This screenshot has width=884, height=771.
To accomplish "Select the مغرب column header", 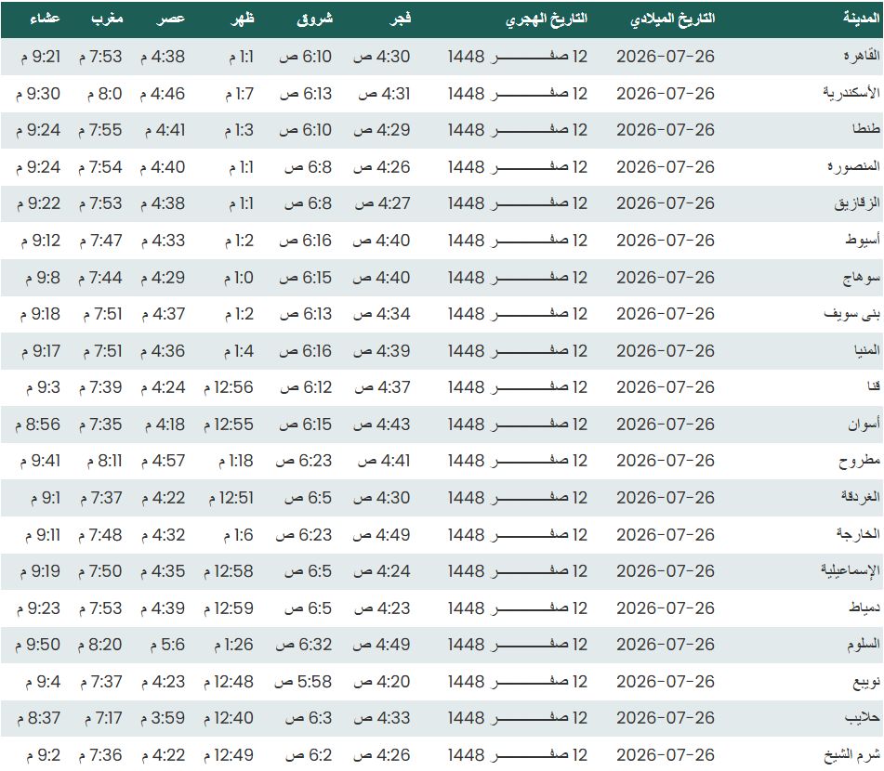I will click(x=107, y=20).
